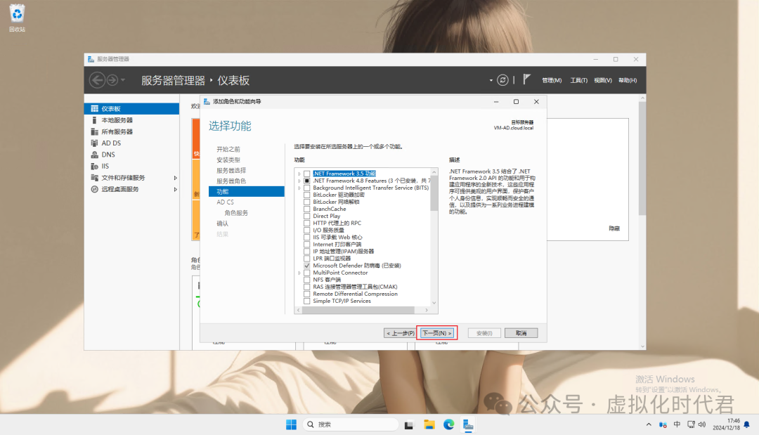Click the 下一页(N) next button
Image resolution: width=759 pixels, height=435 pixels.
click(x=436, y=333)
